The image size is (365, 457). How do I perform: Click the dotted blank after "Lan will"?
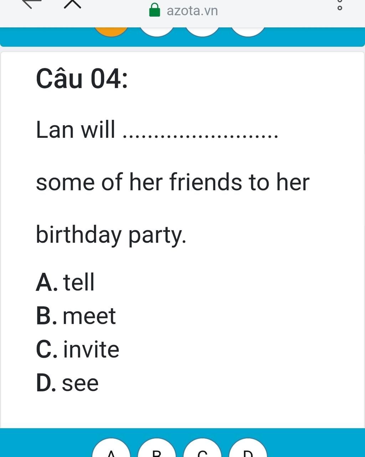pyautogui.click(x=200, y=135)
